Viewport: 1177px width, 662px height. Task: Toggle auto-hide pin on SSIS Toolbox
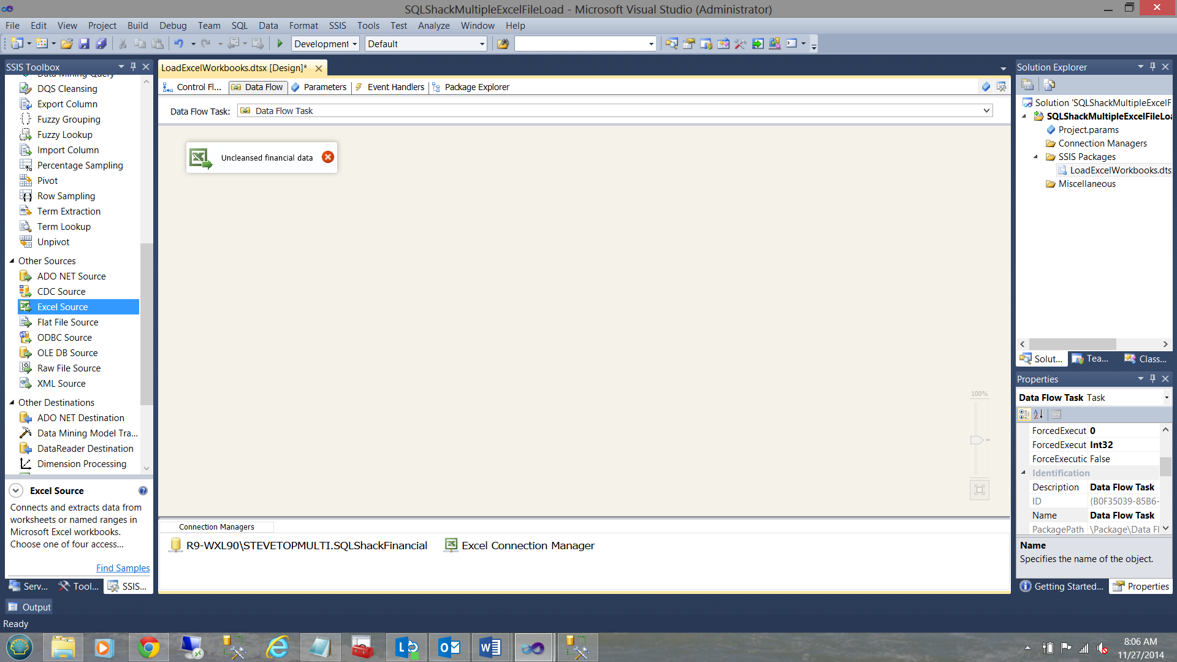133,66
